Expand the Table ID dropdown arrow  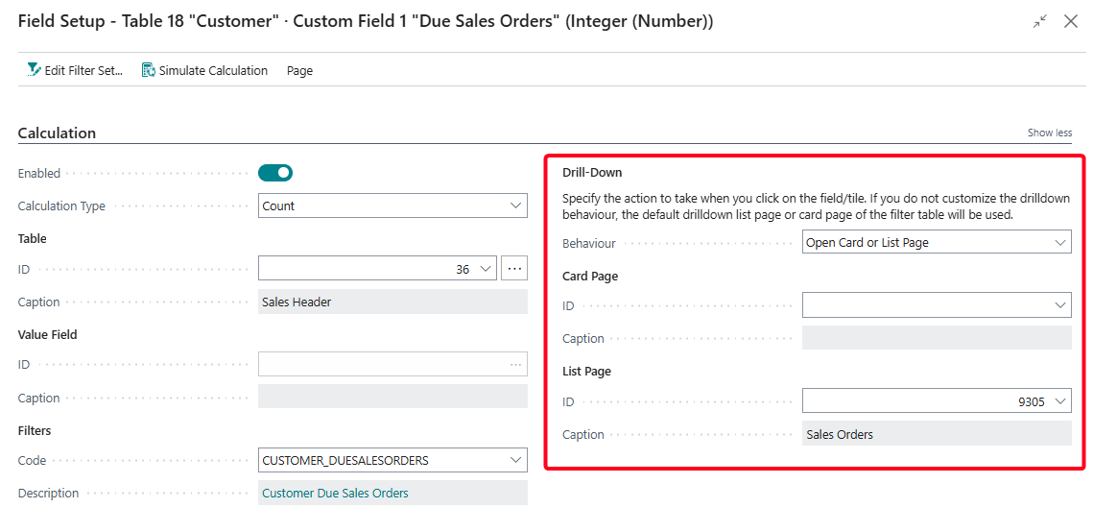(x=485, y=269)
